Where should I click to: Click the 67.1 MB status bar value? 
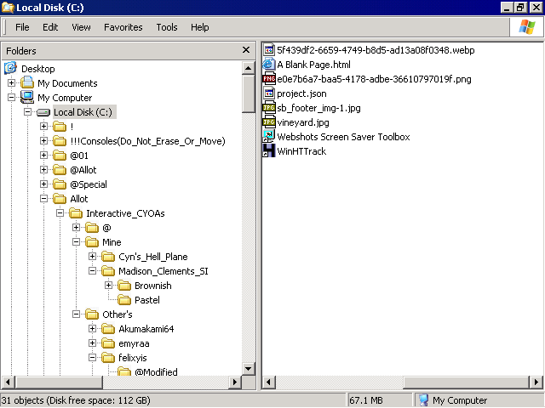pyautogui.click(x=365, y=400)
